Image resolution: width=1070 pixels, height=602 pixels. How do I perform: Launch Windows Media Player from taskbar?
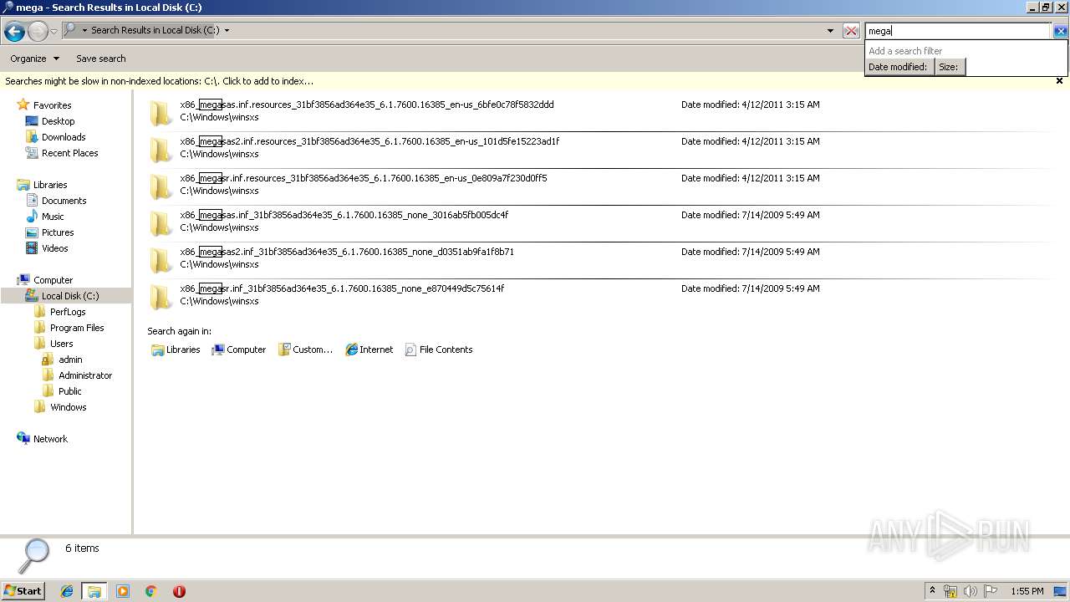[x=123, y=591]
